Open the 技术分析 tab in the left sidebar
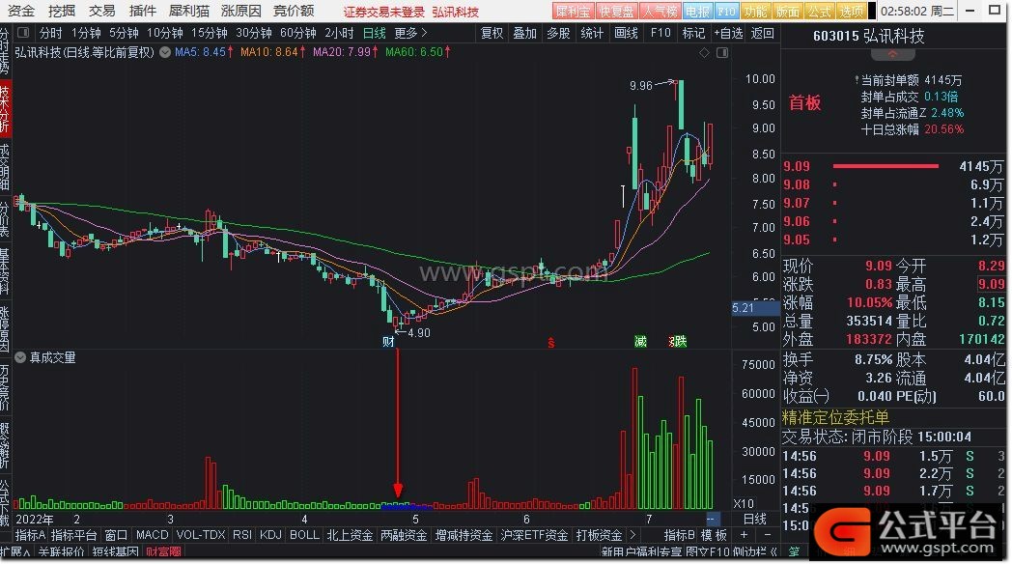Viewport: 1012px width, 564px height. (x=5, y=110)
